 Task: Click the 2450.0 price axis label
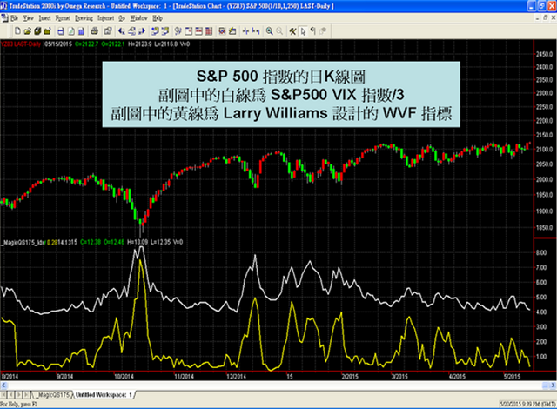click(x=544, y=54)
